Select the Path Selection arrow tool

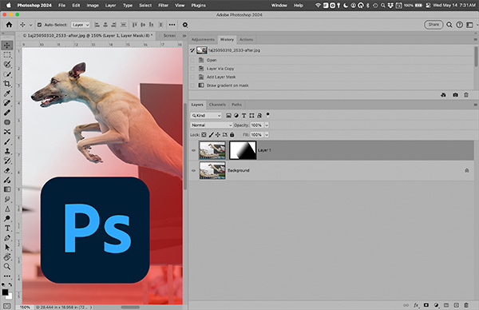tap(7, 248)
